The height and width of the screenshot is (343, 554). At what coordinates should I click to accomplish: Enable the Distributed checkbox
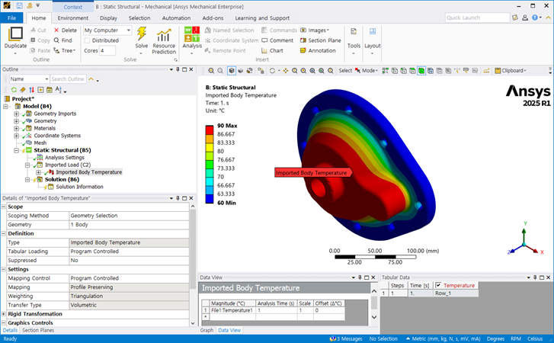coord(88,40)
